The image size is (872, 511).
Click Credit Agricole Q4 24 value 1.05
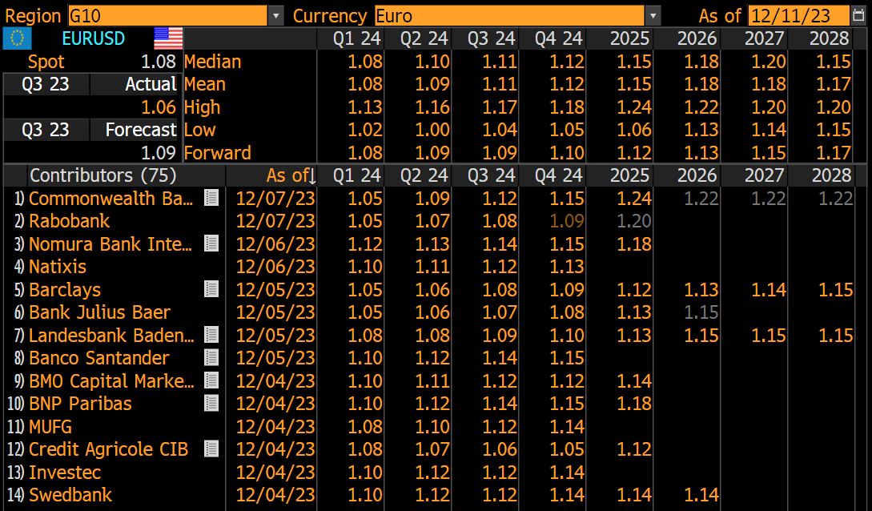click(x=567, y=449)
